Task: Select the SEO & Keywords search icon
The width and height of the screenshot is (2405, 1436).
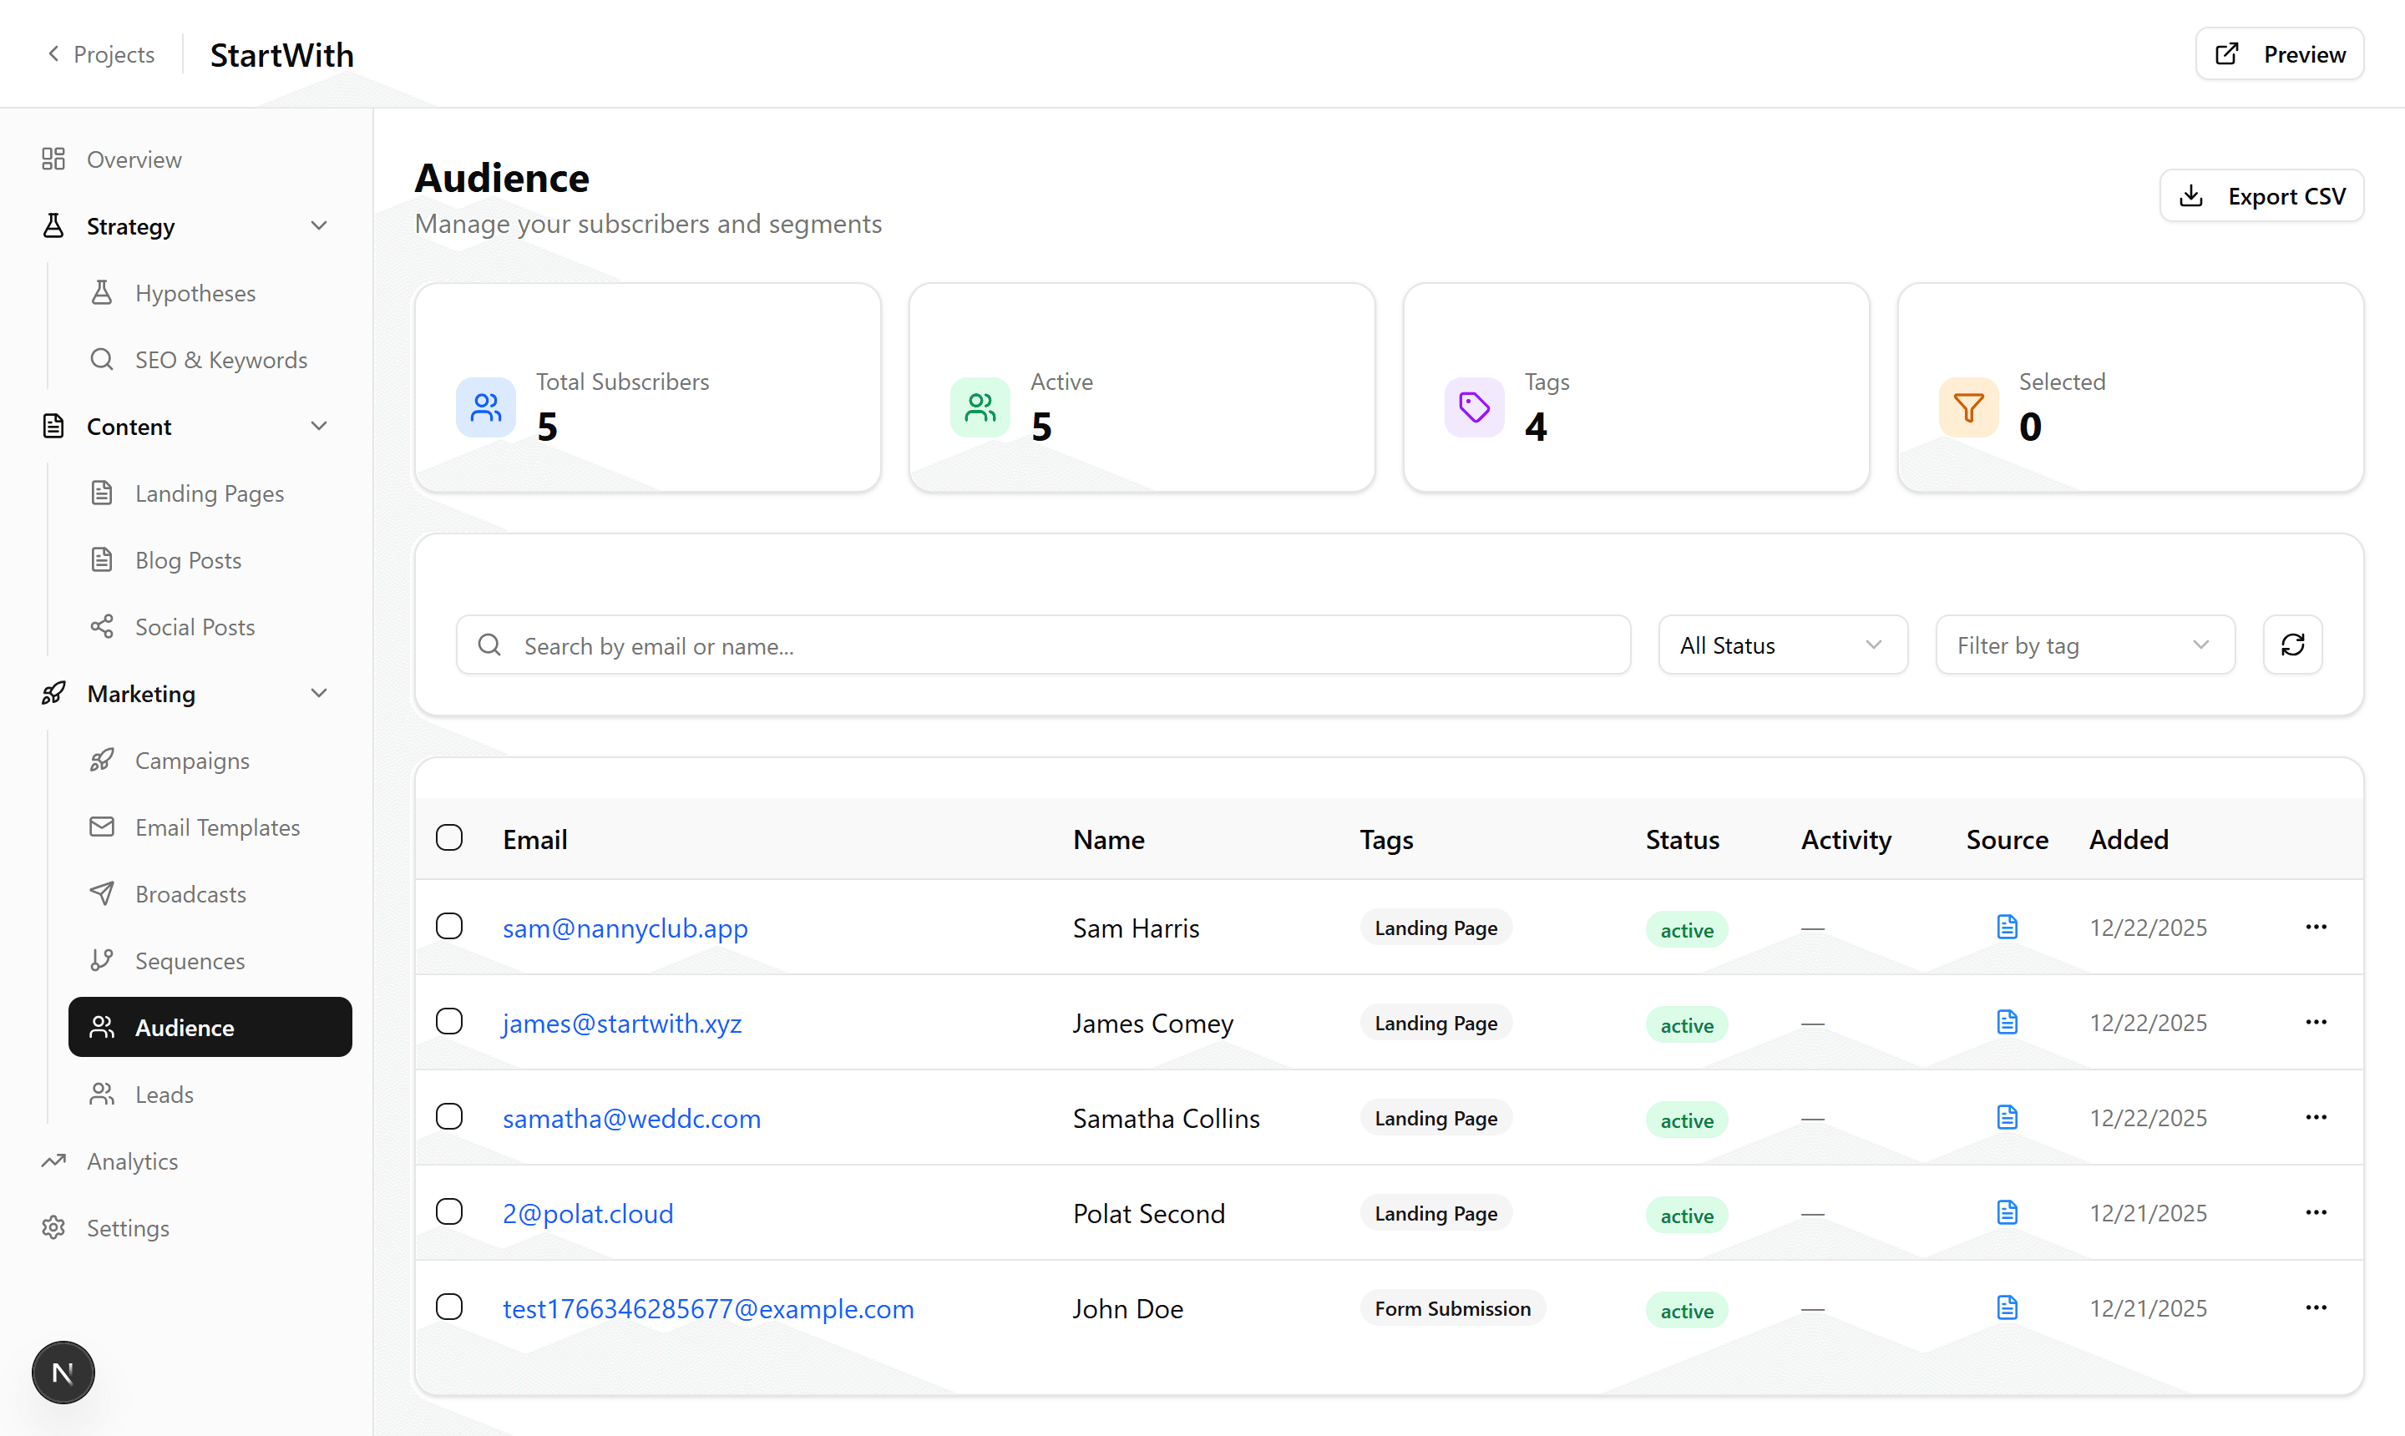Action: 102,359
